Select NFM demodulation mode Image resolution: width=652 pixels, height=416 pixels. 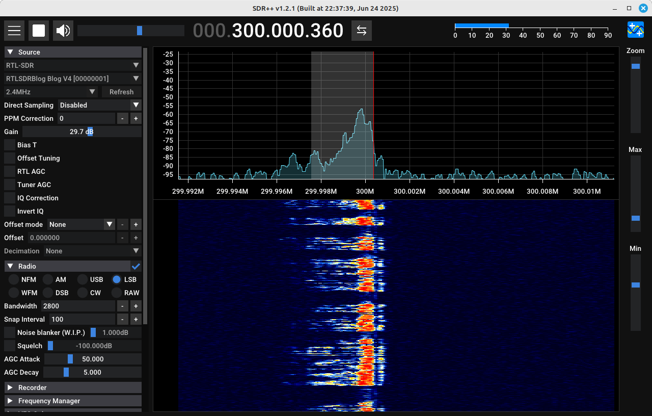(14, 279)
